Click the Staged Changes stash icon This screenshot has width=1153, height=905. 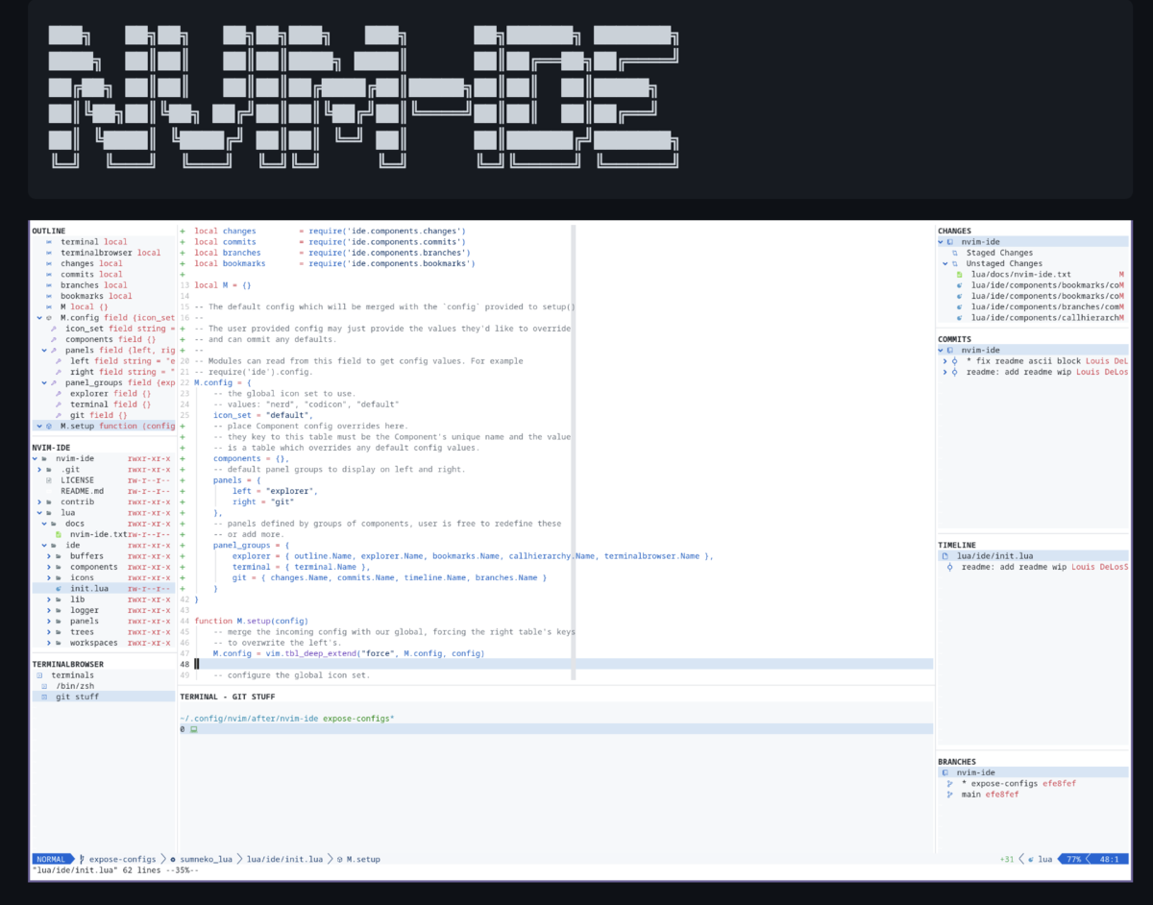click(956, 253)
